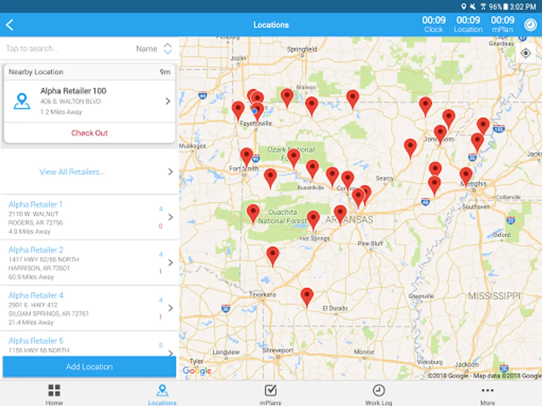Expand the View All Retailers chevron
Screen dimensions: 542x406
pyautogui.click(x=171, y=172)
